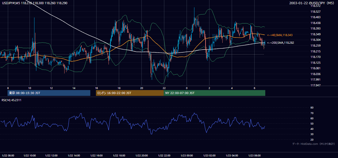Click the bottom time label 1/22 14:00
The height and width of the screenshot is (158, 338).
pos(74,155)
